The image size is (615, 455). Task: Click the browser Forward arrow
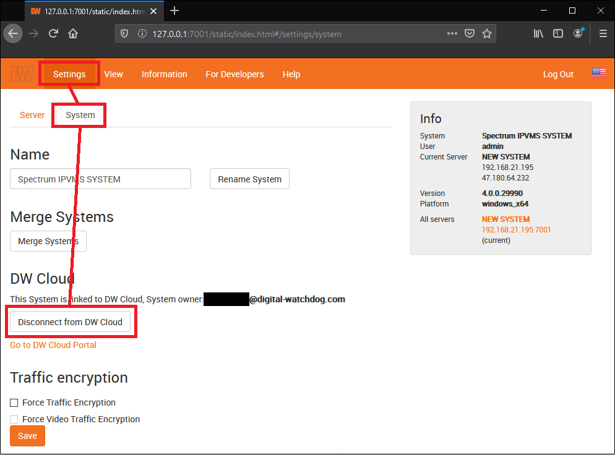click(x=34, y=34)
